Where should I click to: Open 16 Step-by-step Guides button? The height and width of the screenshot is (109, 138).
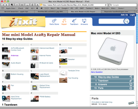tap(112, 77)
